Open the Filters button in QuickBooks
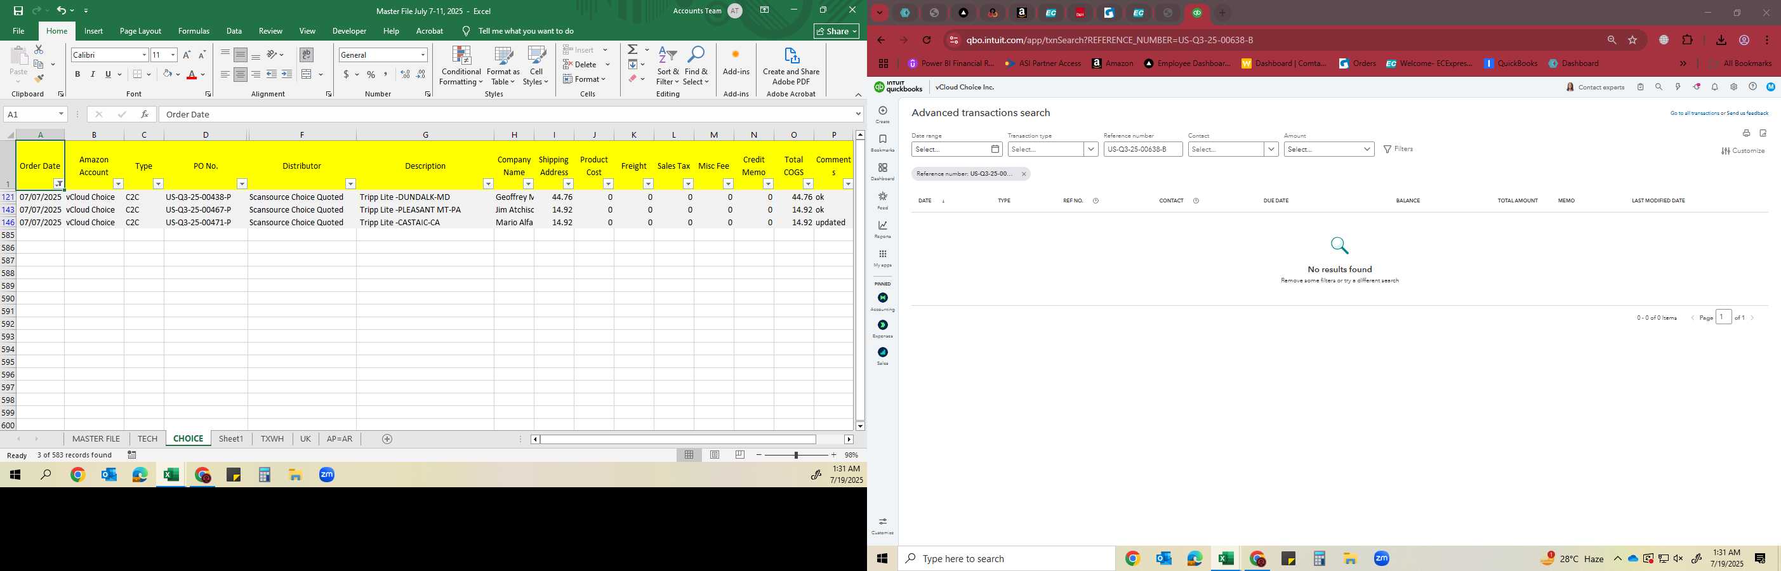1781x571 pixels. click(1398, 149)
